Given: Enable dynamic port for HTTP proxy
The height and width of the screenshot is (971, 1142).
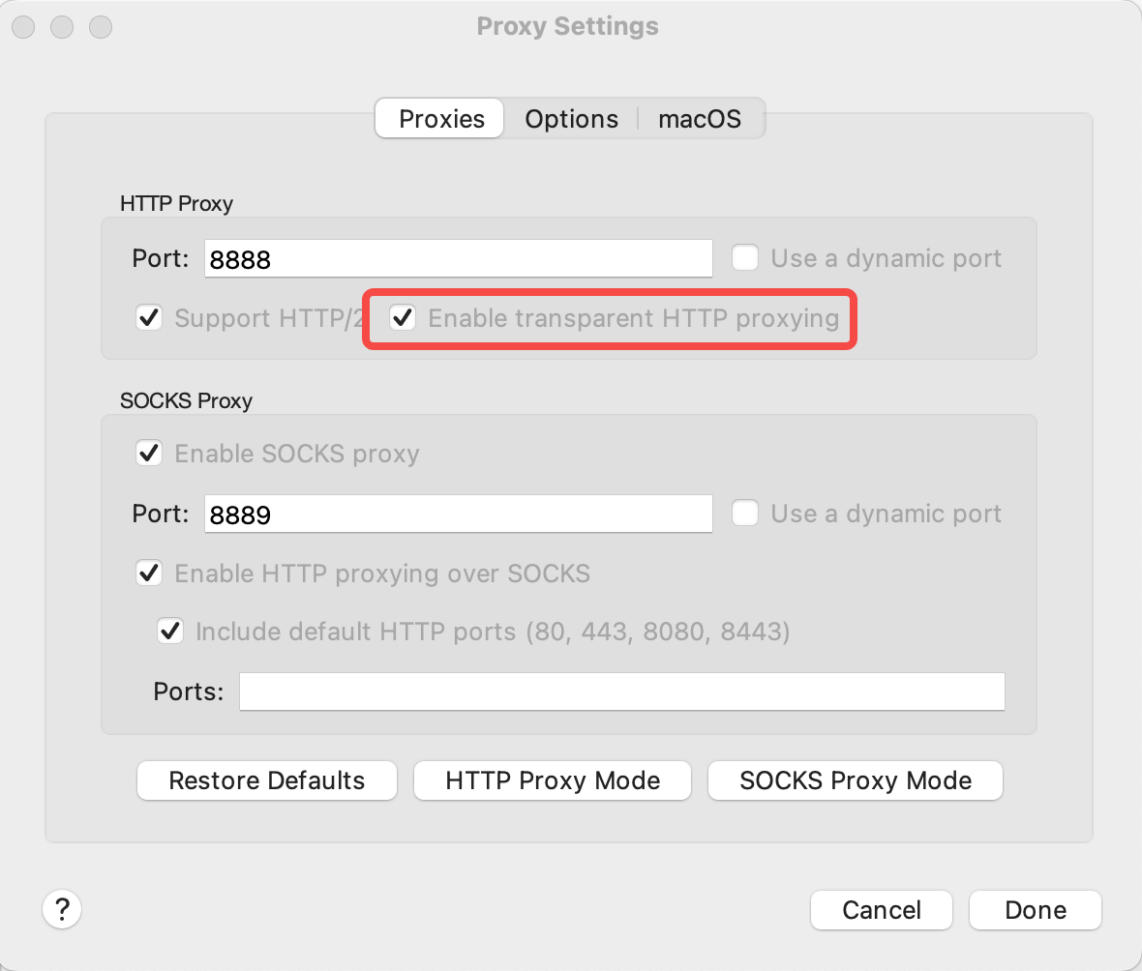Looking at the screenshot, I should (x=744, y=258).
